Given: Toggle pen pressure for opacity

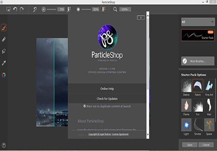Looking at the screenshot, I should [103, 9].
